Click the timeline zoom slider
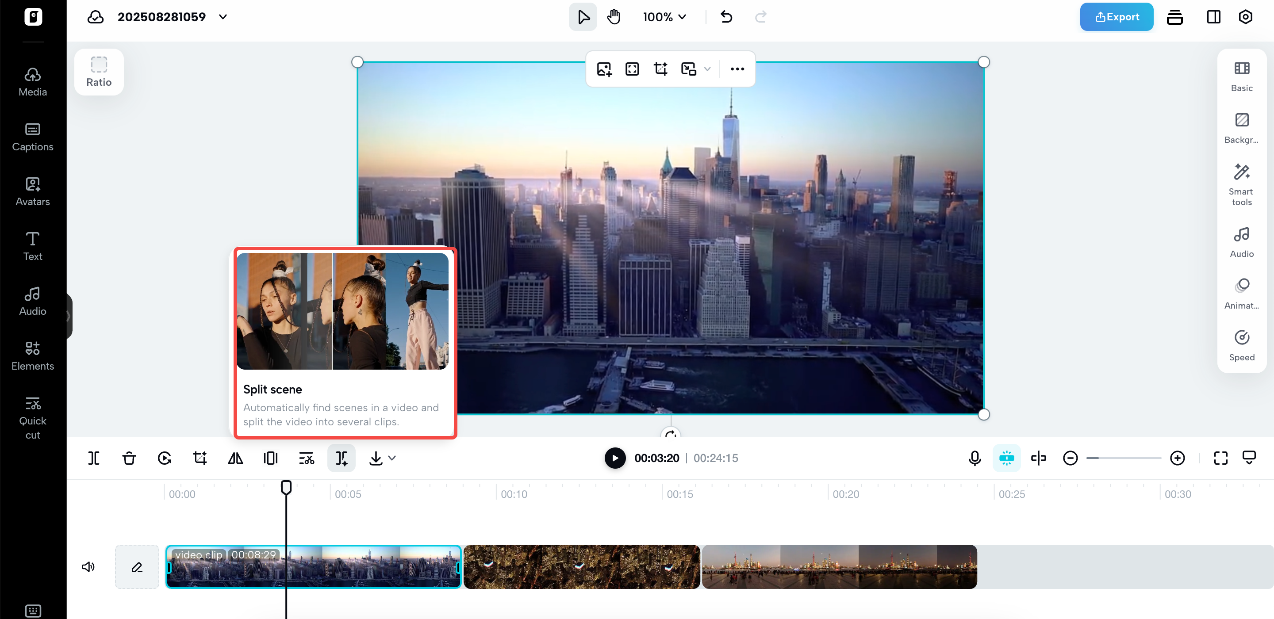 pos(1123,458)
